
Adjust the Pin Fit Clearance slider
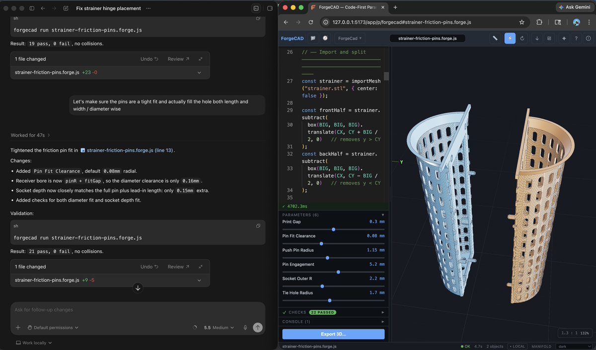coord(333,244)
